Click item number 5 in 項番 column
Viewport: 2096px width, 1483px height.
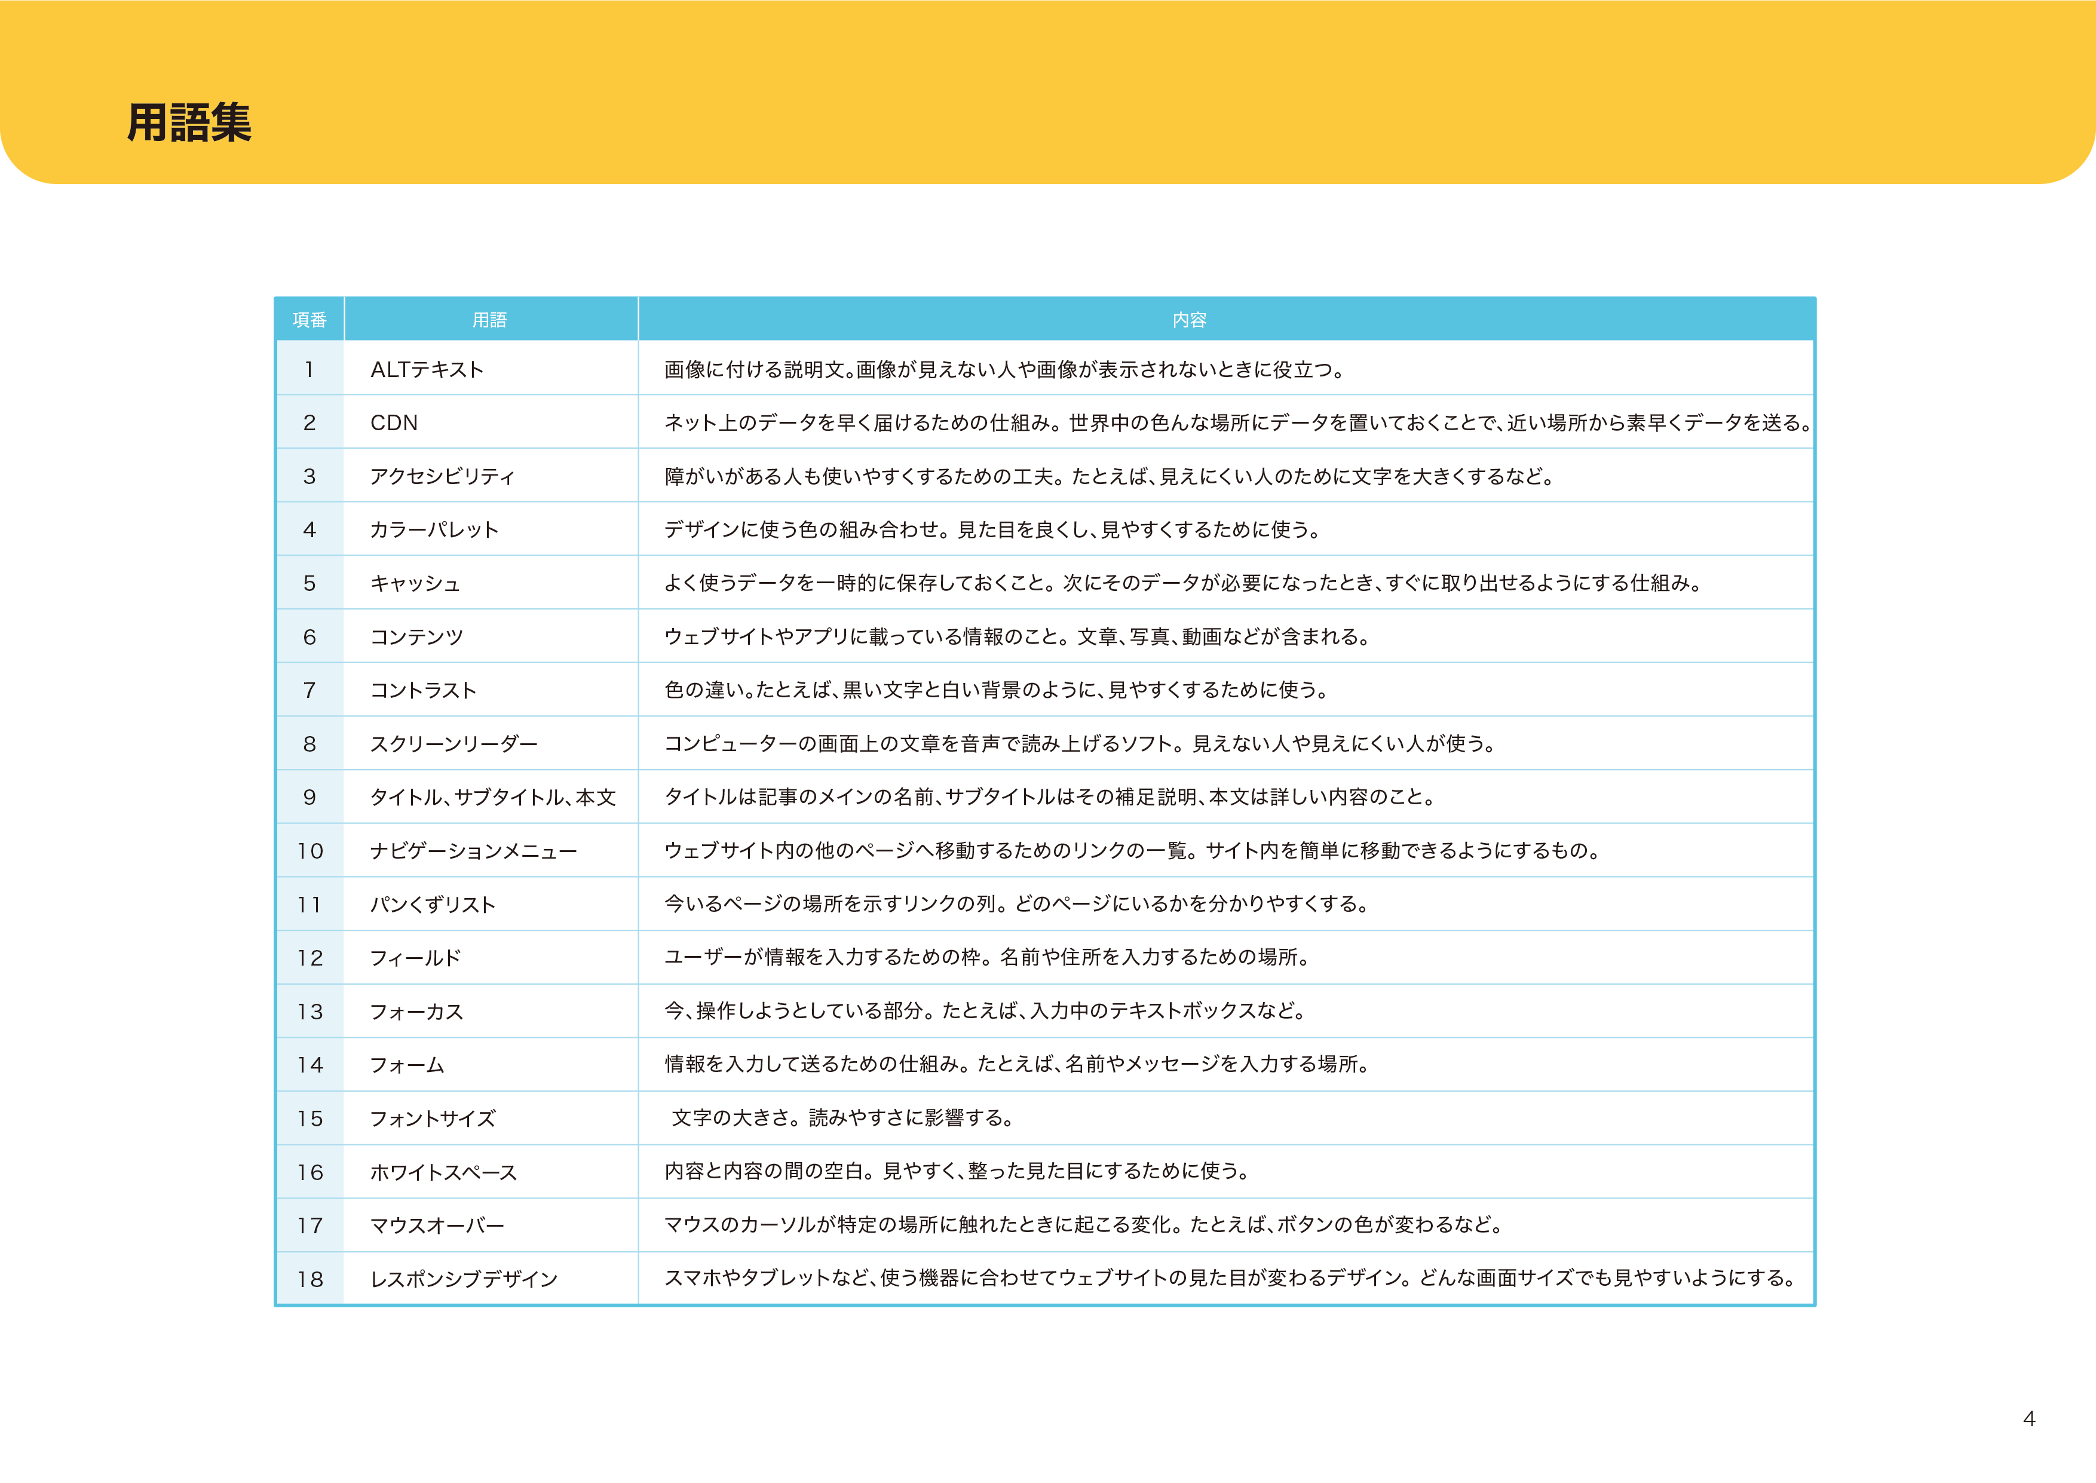click(310, 584)
